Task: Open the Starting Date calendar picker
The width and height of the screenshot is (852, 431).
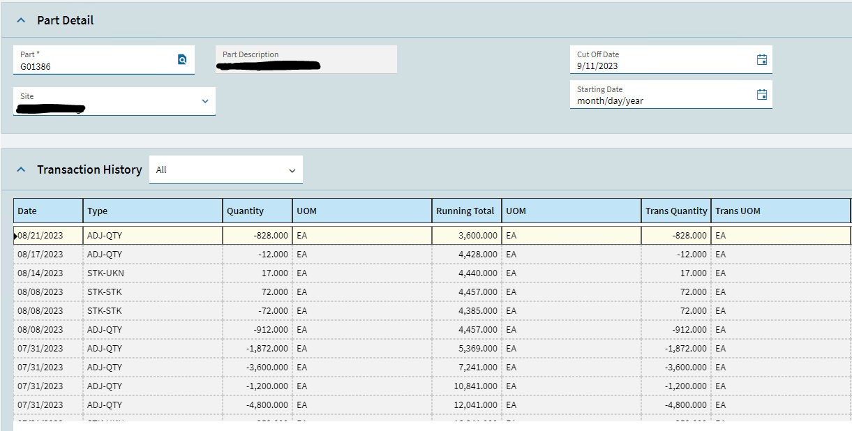Action: click(x=762, y=95)
